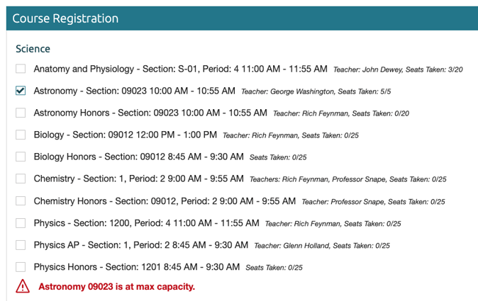This screenshot has width=478, height=301.
Task: Select the Astronomy Honors checkbox
Action: (x=21, y=113)
